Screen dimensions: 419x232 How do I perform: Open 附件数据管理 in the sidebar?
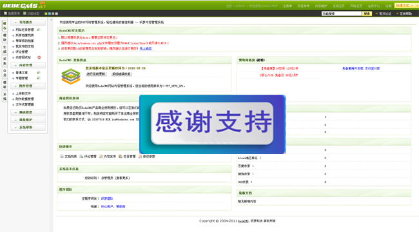(24, 99)
